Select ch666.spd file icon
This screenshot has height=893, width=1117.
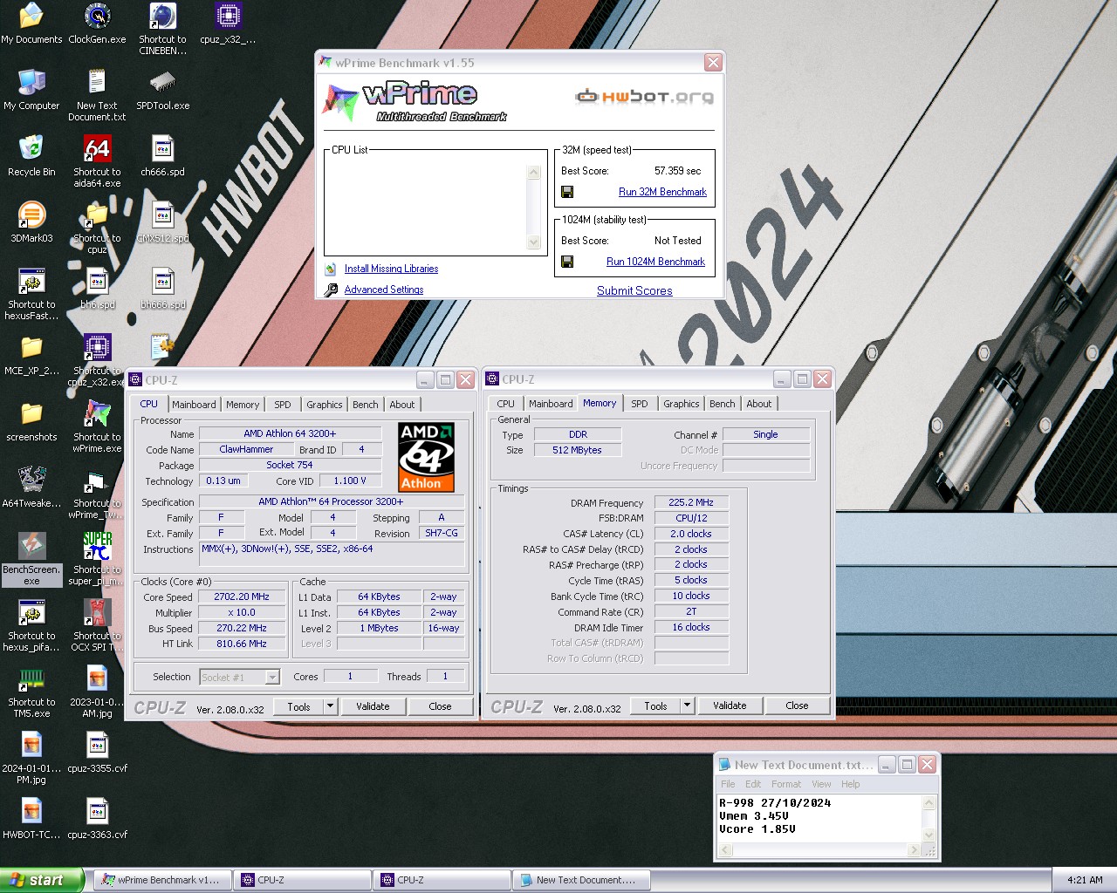click(x=162, y=156)
